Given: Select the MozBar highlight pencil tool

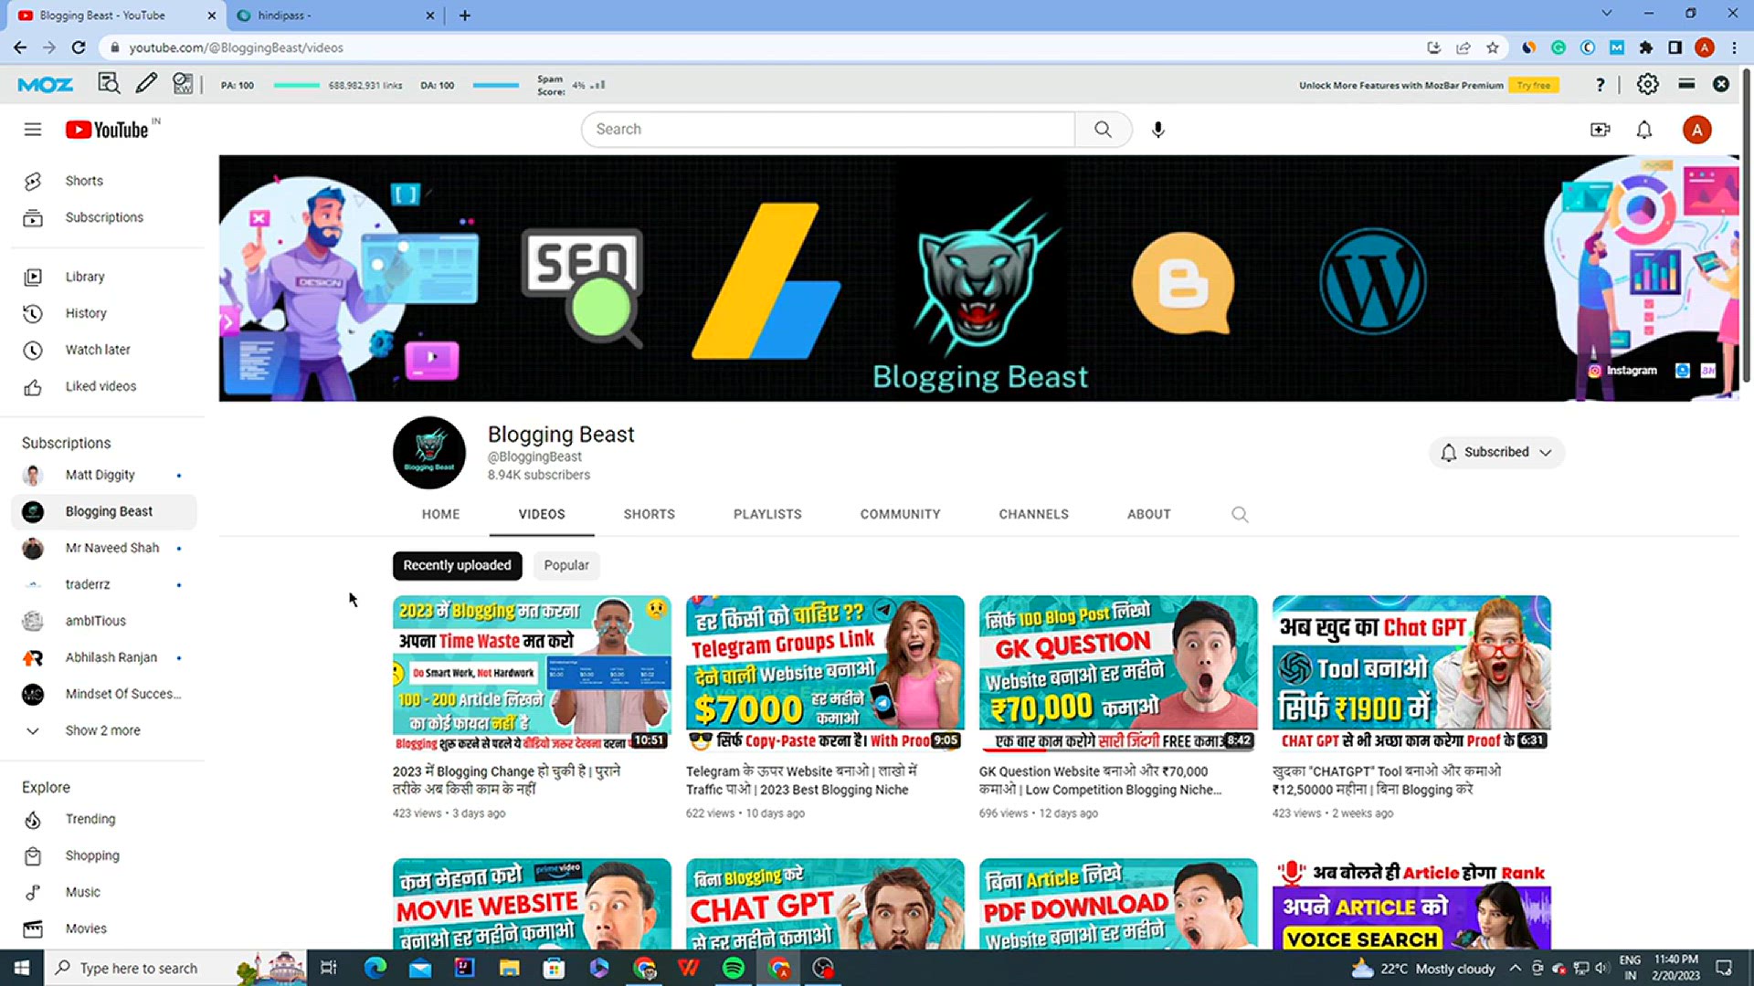Looking at the screenshot, I should (145, 84).
